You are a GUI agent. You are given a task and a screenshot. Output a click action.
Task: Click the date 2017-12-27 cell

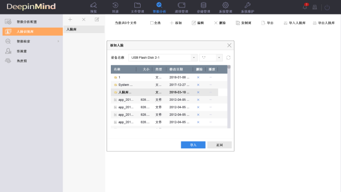pos(180,85)
